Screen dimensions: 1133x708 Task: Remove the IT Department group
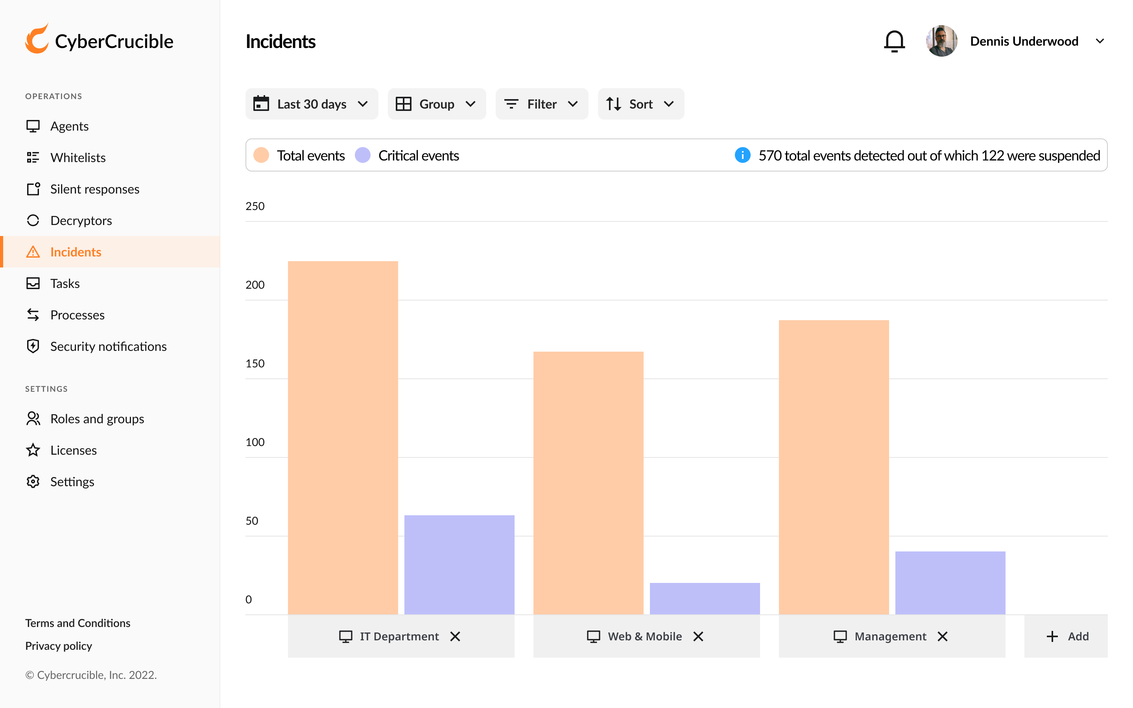pos(455,636)
